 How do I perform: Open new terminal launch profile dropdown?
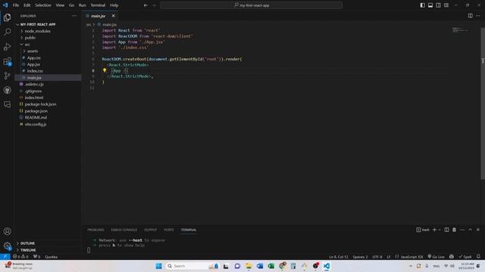[x=440, y=230]
